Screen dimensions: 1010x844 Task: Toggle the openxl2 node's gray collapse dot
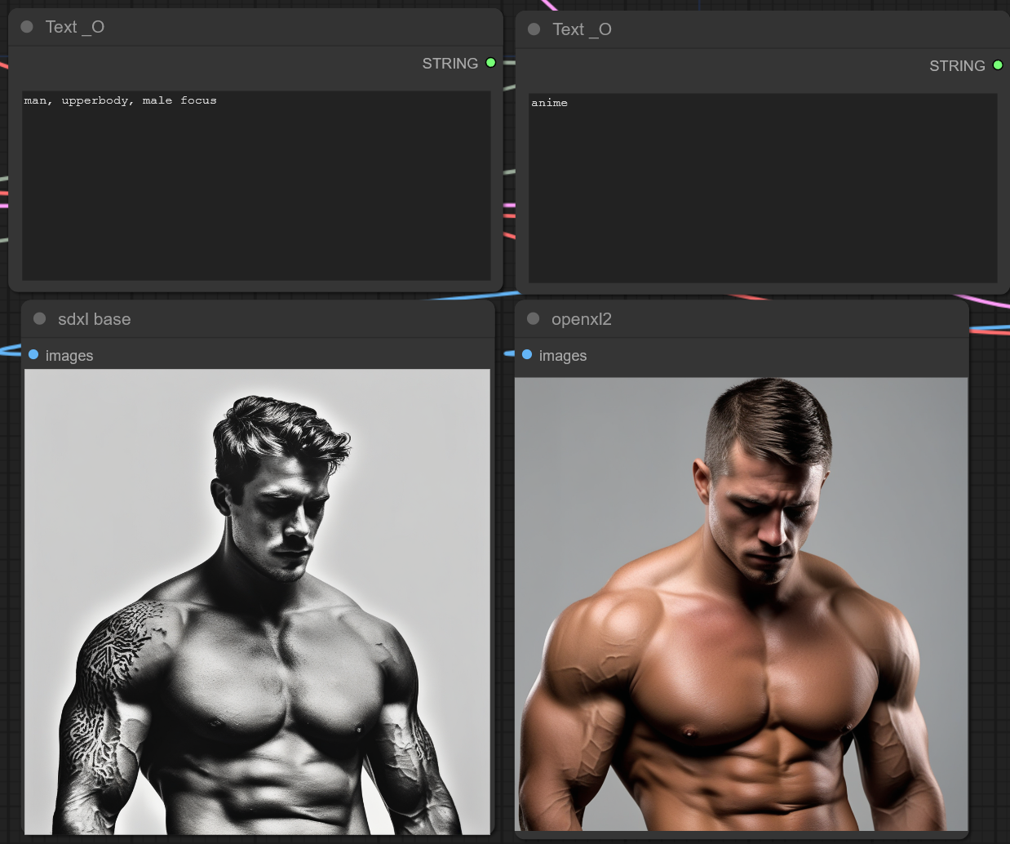[x=533, y=319]
